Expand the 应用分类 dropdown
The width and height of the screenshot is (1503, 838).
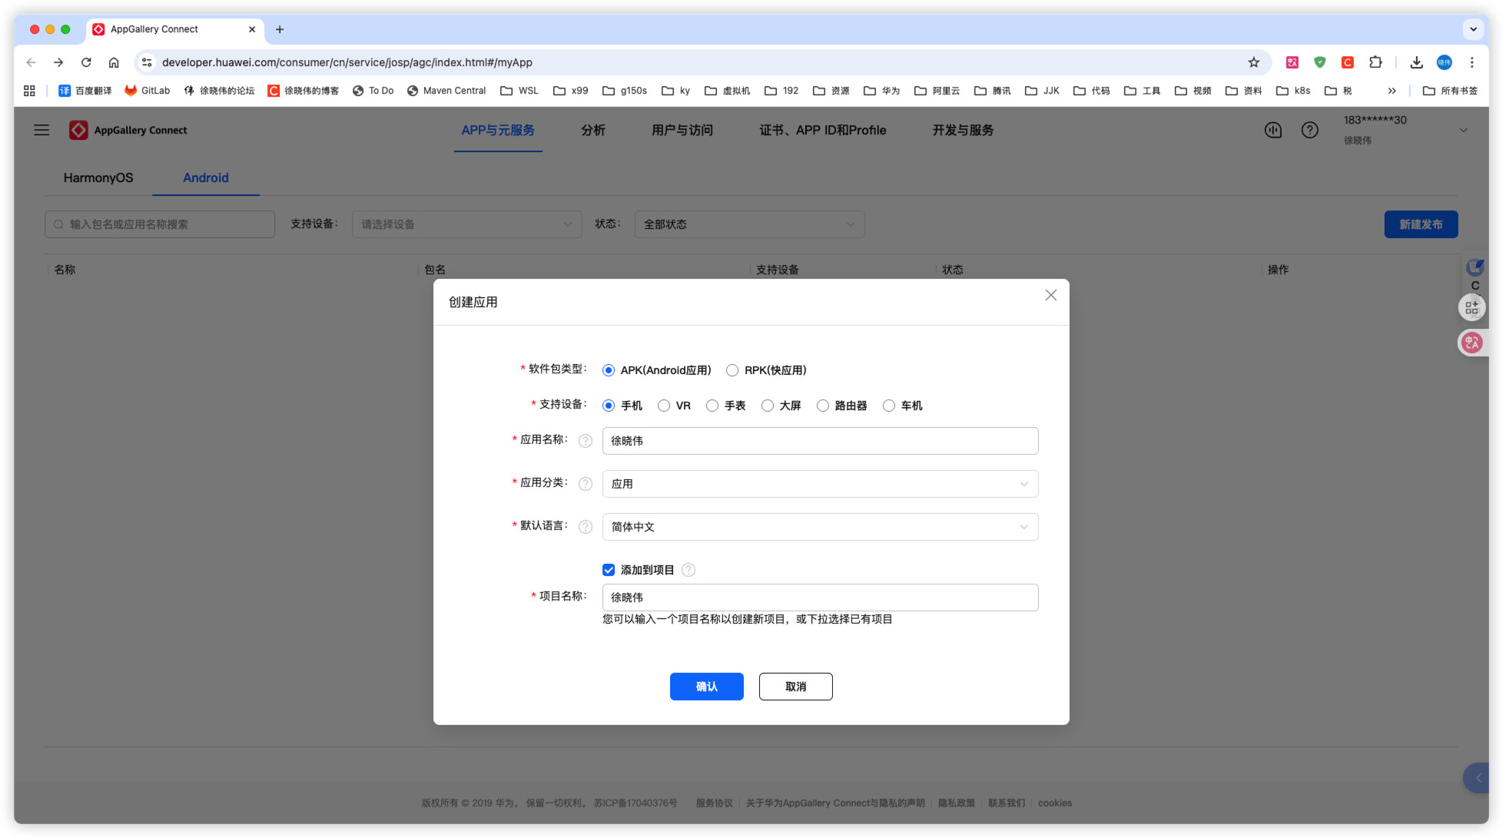coord(820,484)
